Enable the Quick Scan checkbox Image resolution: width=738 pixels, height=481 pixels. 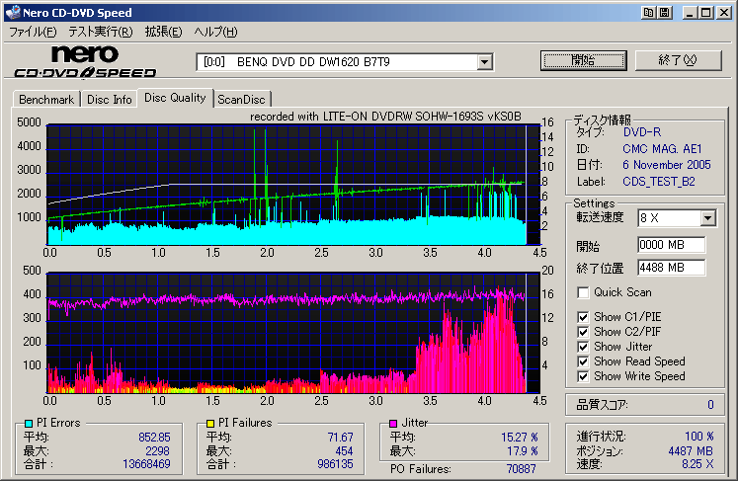pyautogui.click(x=583, y=292)
